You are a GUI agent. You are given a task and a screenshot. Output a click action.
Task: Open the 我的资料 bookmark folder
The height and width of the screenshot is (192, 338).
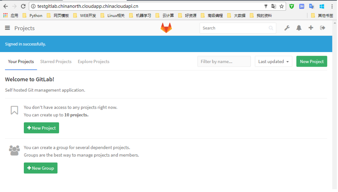point(261,16)
